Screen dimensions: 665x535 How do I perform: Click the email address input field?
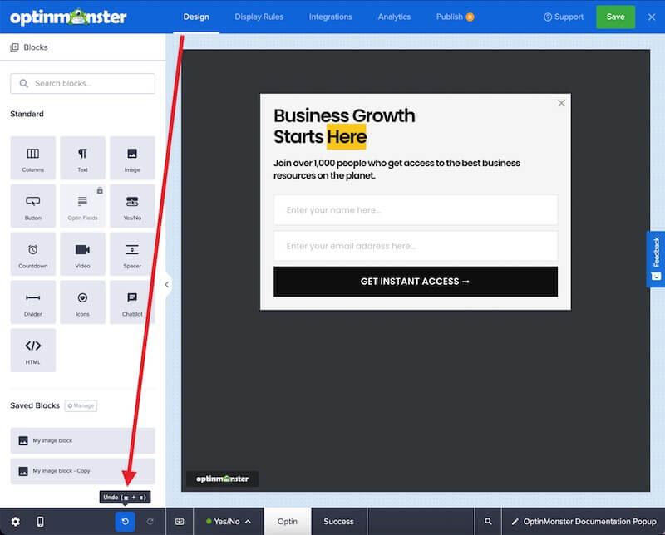pos(415,246)
